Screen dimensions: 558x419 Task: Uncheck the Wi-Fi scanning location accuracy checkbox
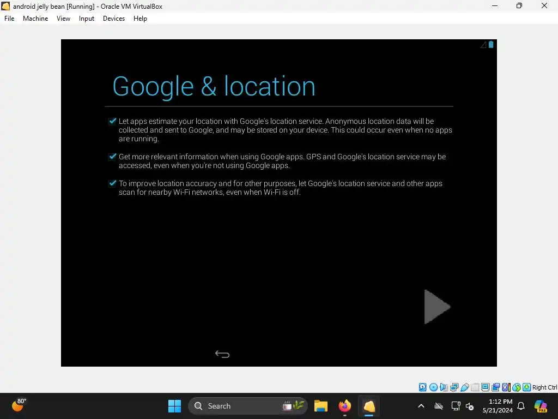(x=112, y=183)
